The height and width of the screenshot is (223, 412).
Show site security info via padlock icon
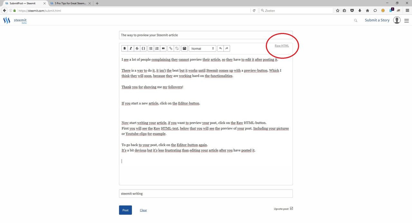(14, 11)
